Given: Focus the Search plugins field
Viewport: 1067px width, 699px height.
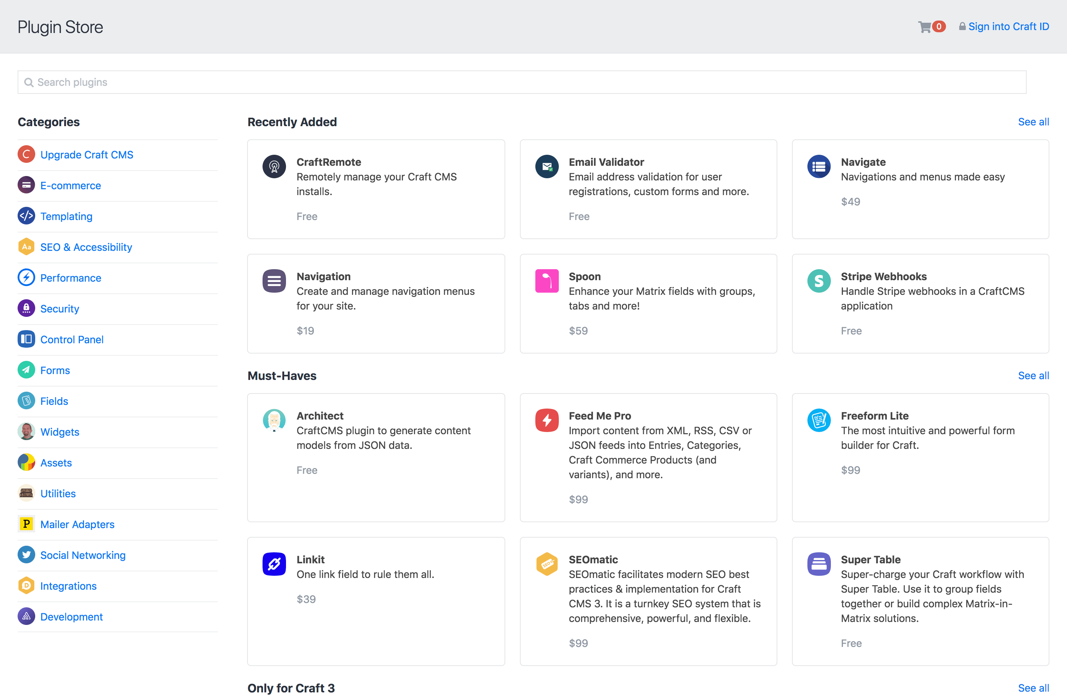Looking at the screenshot, I should click(522, 82).
